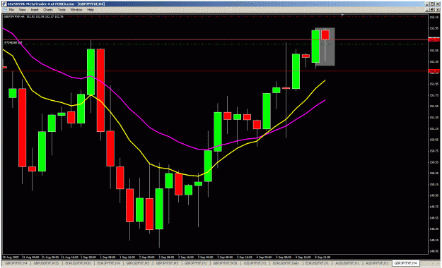The image size is (442, 268).
Task: Switch to the EURJPYFXF,H4 chart tab
Action: point(108,263)
